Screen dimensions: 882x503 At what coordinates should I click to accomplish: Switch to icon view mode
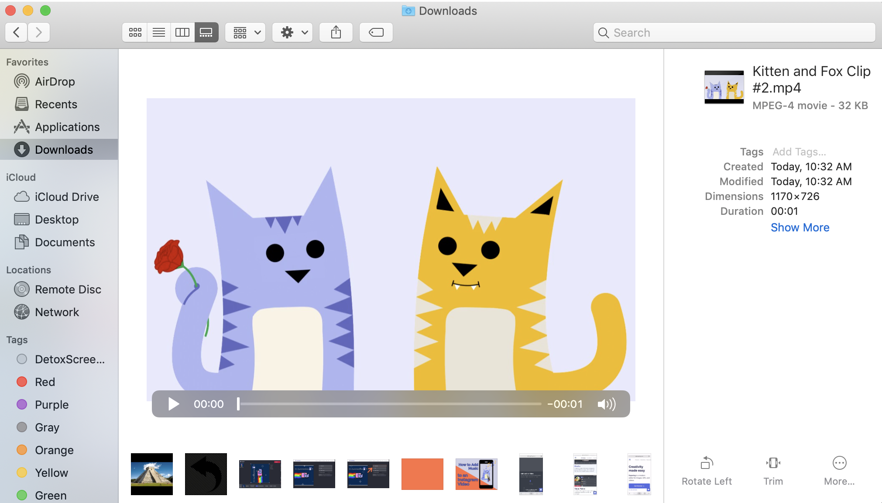(x=135, y=32)
